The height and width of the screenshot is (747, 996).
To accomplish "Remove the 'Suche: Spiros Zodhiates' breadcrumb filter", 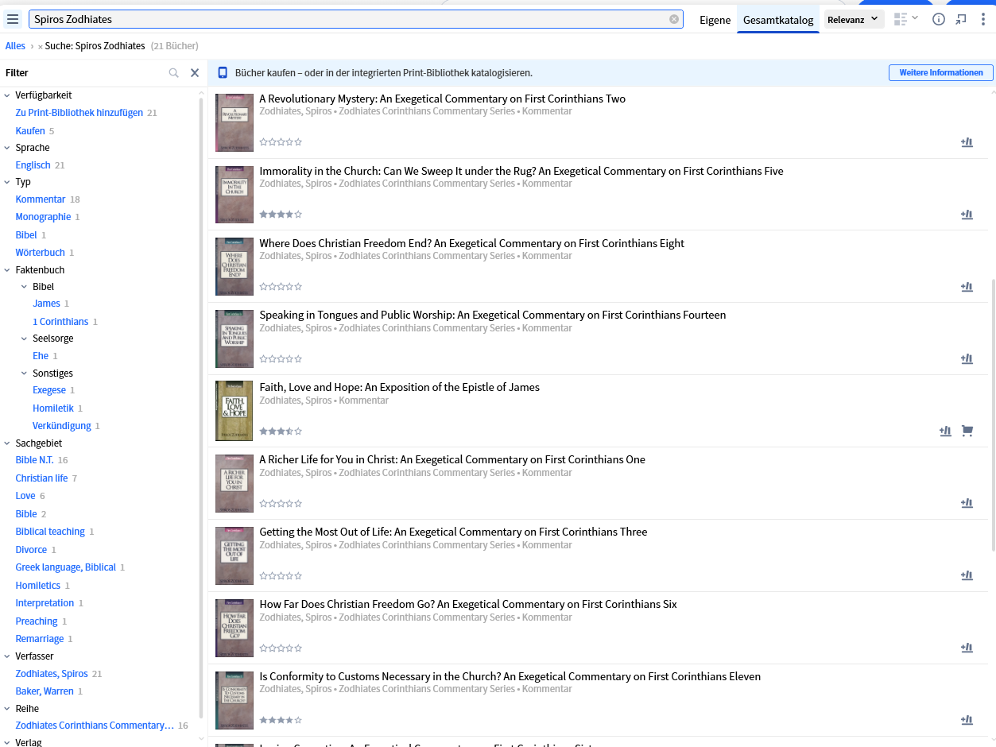I will pos(41,47).
